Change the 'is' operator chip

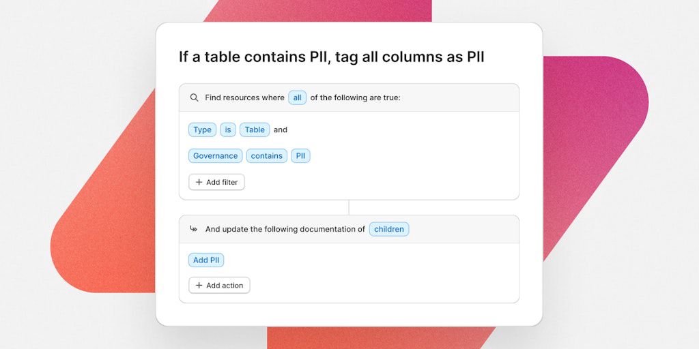point(228,130)
